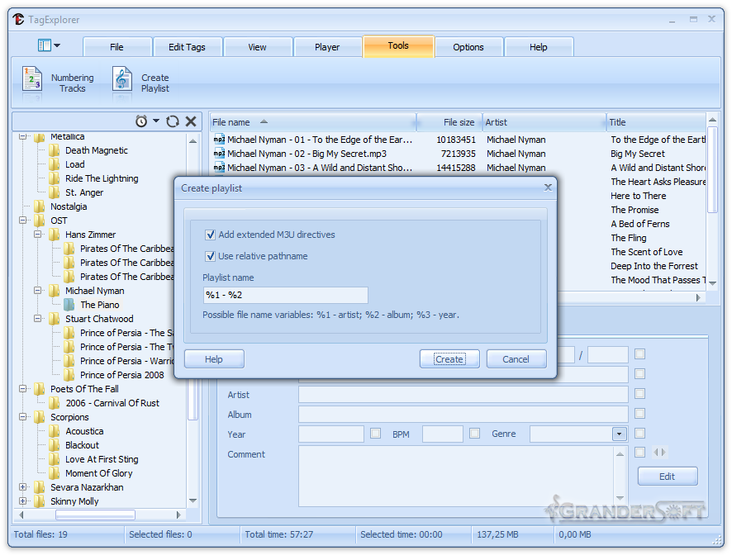This screenshot has width=732, height=555.
Task: Cancel the Create playlist dialog
Action: 516,359
